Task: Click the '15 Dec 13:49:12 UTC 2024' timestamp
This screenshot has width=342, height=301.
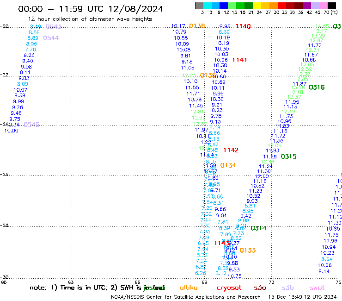Action: [x=302, y=297]
